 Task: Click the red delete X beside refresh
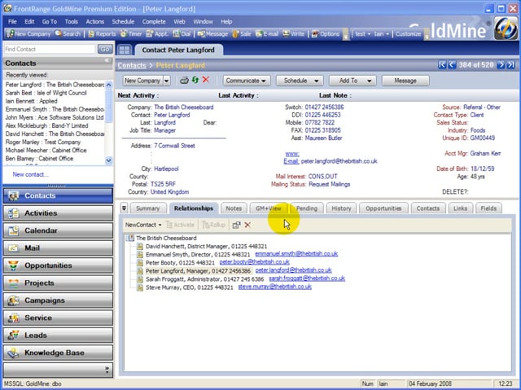[x=206, y=80]
